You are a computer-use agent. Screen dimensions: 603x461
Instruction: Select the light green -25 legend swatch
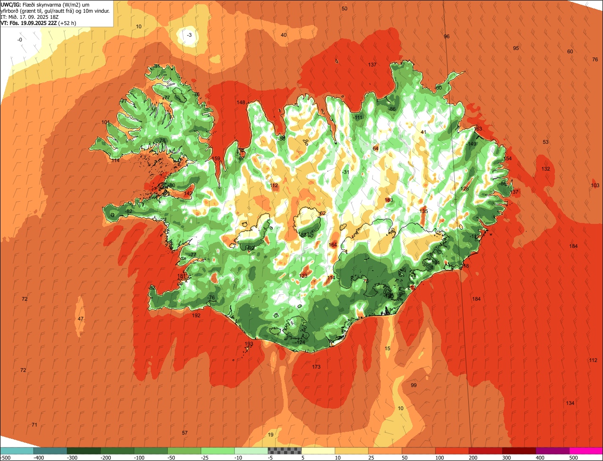click(x=218, y=451)
